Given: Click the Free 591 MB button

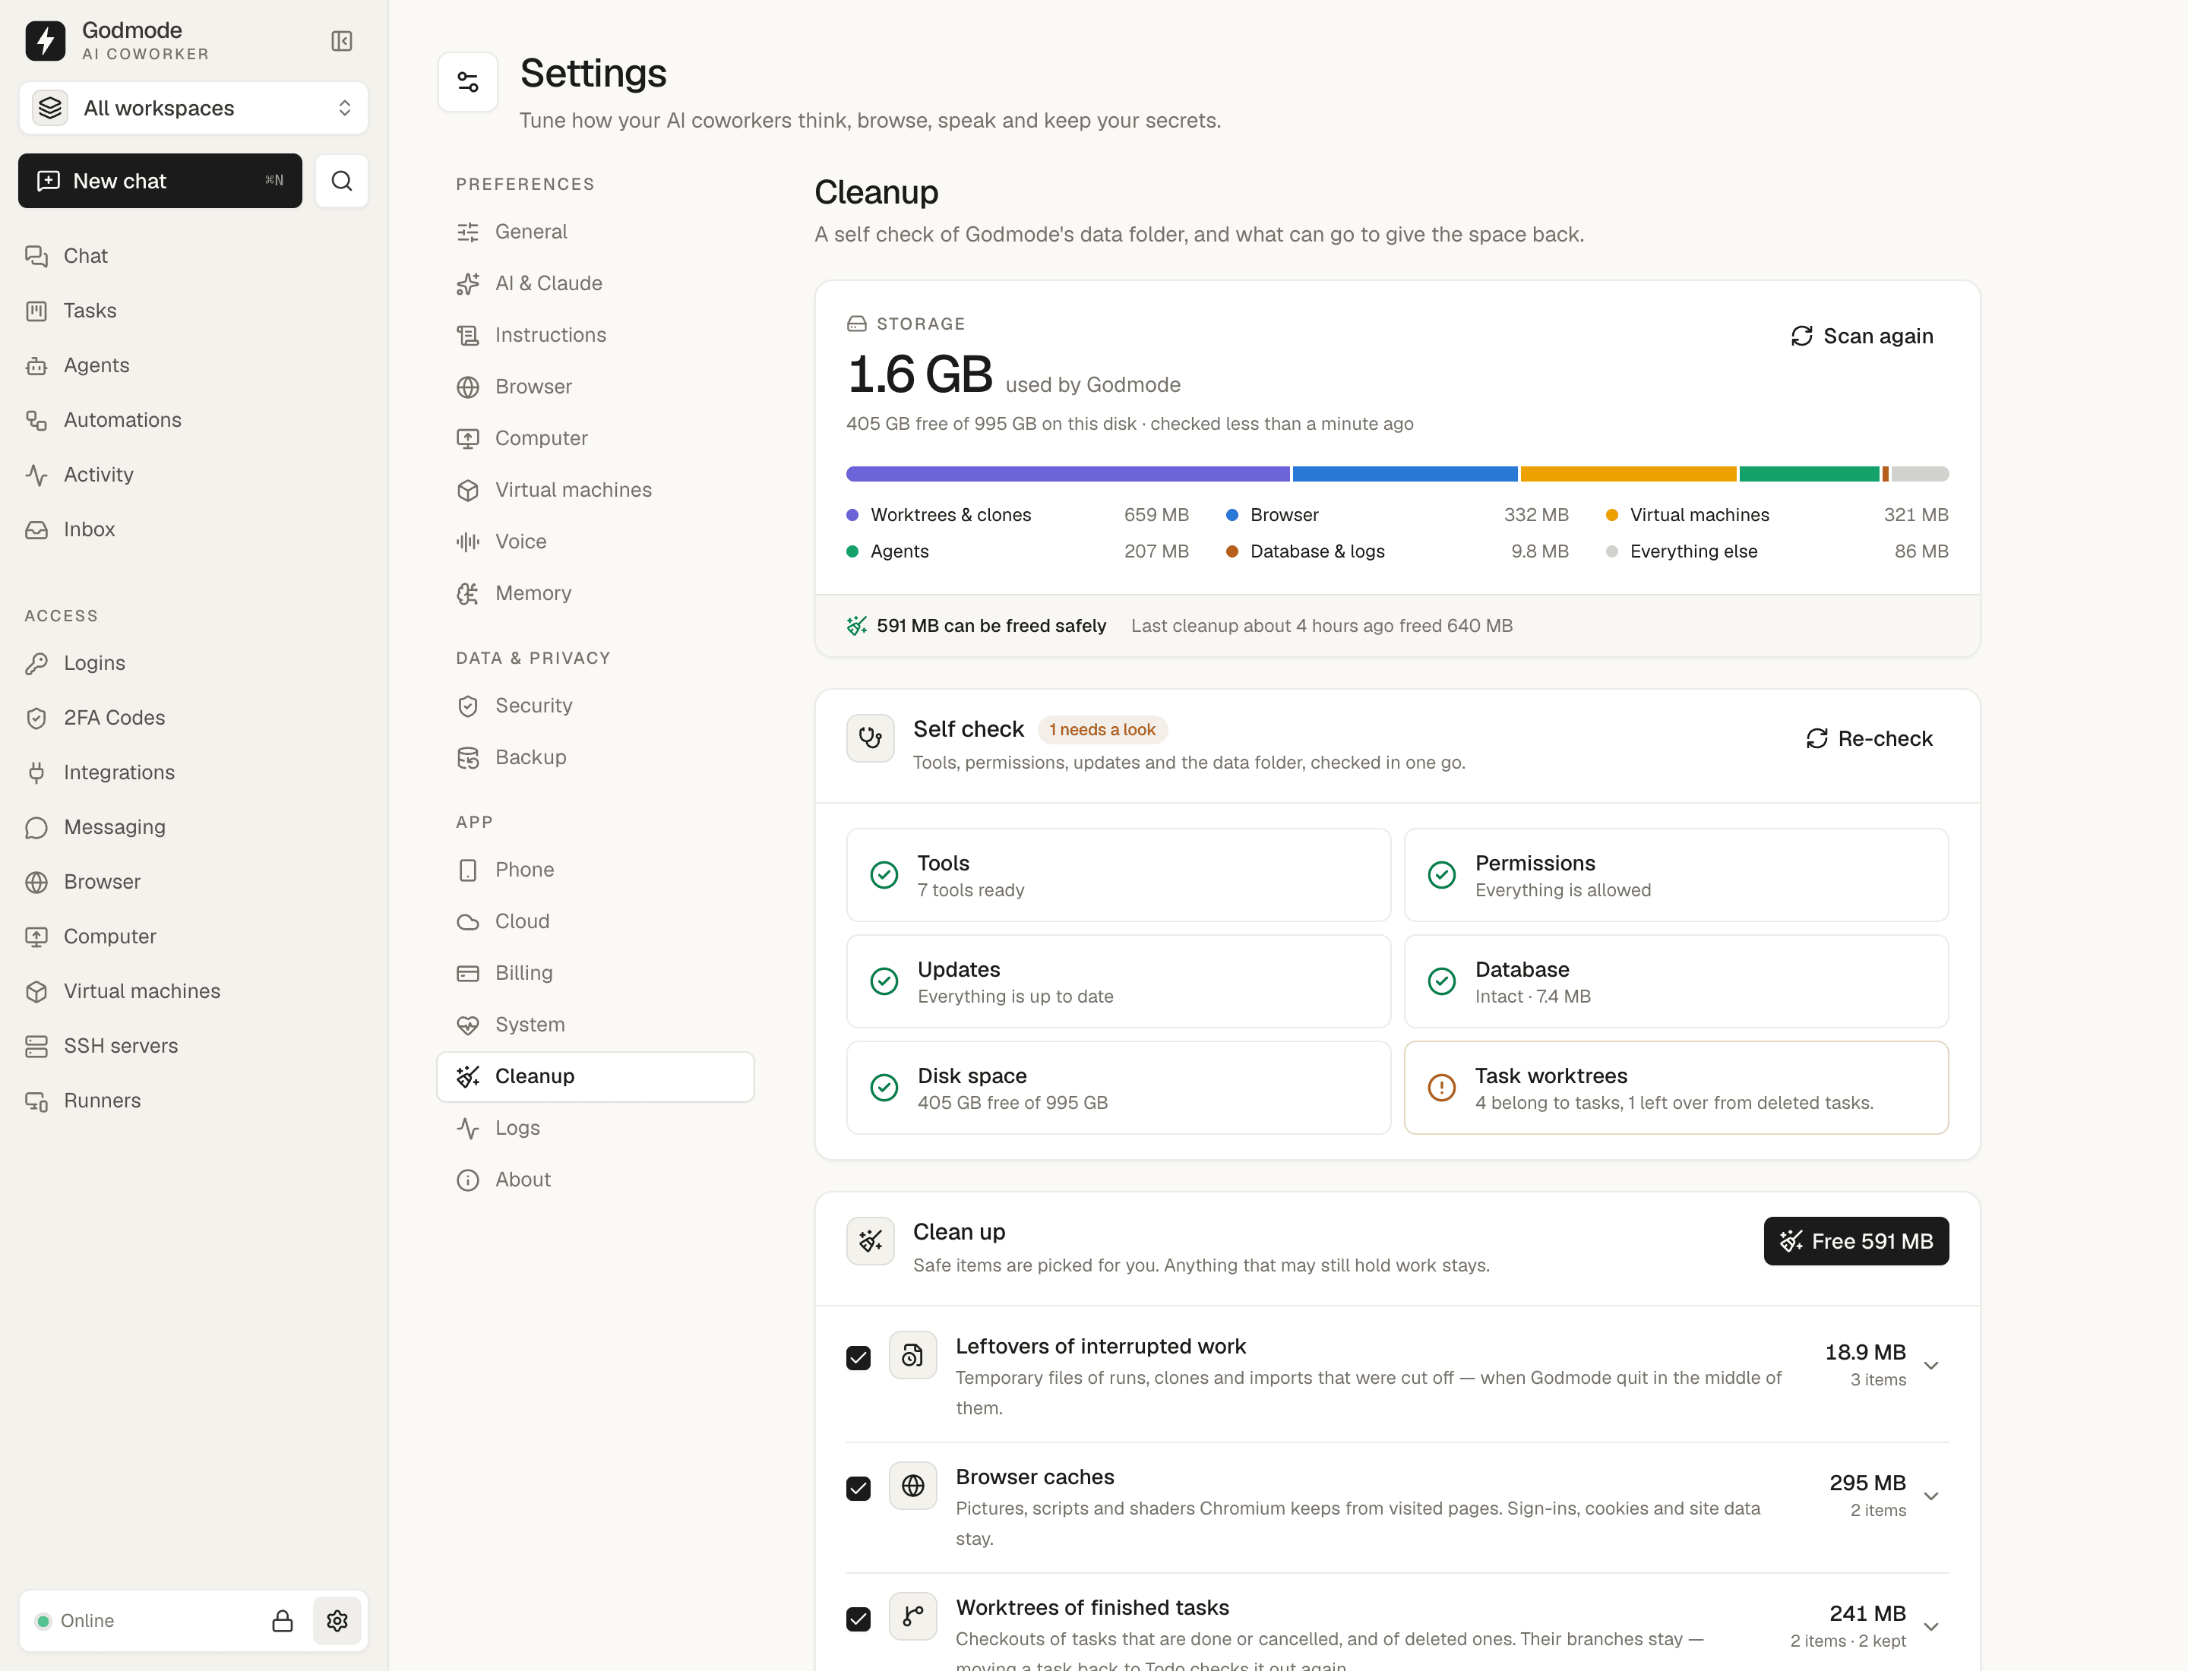Looking at the screenshot, I should pos(1856,1241).
